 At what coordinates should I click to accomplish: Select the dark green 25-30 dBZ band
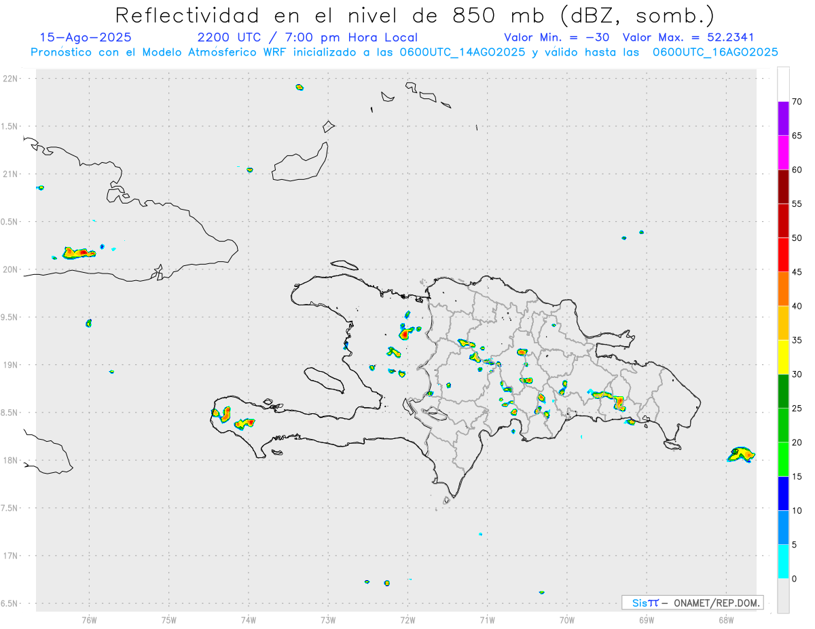[783, 392]
